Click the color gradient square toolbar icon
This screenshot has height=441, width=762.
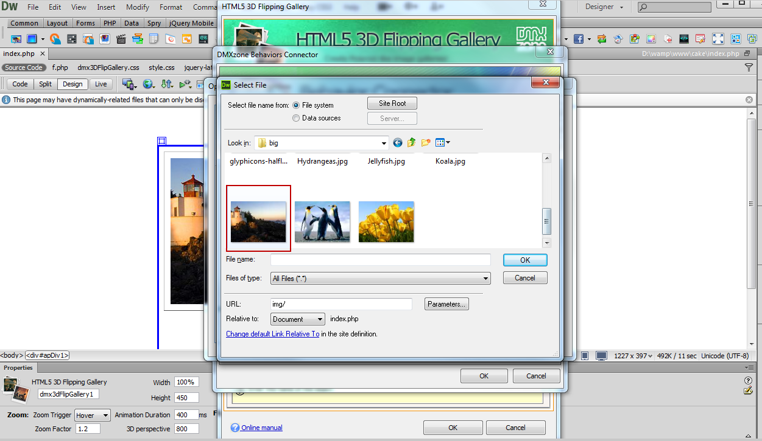pyautogui.click(x=651, y=39)
